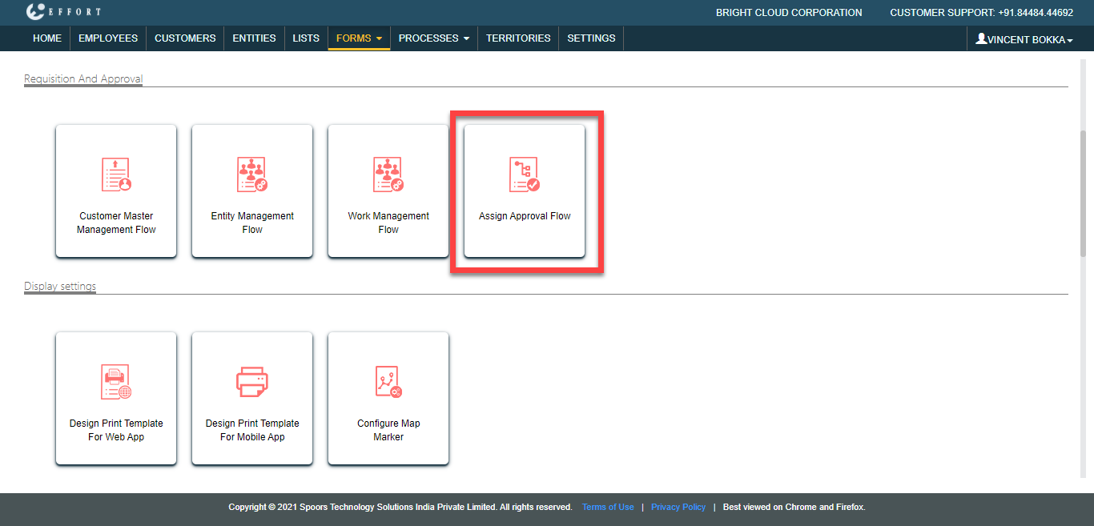Open the Vincent Bokka user menu
The height and width of the screenshot is (526, 1094).
tap(1024, 39)
